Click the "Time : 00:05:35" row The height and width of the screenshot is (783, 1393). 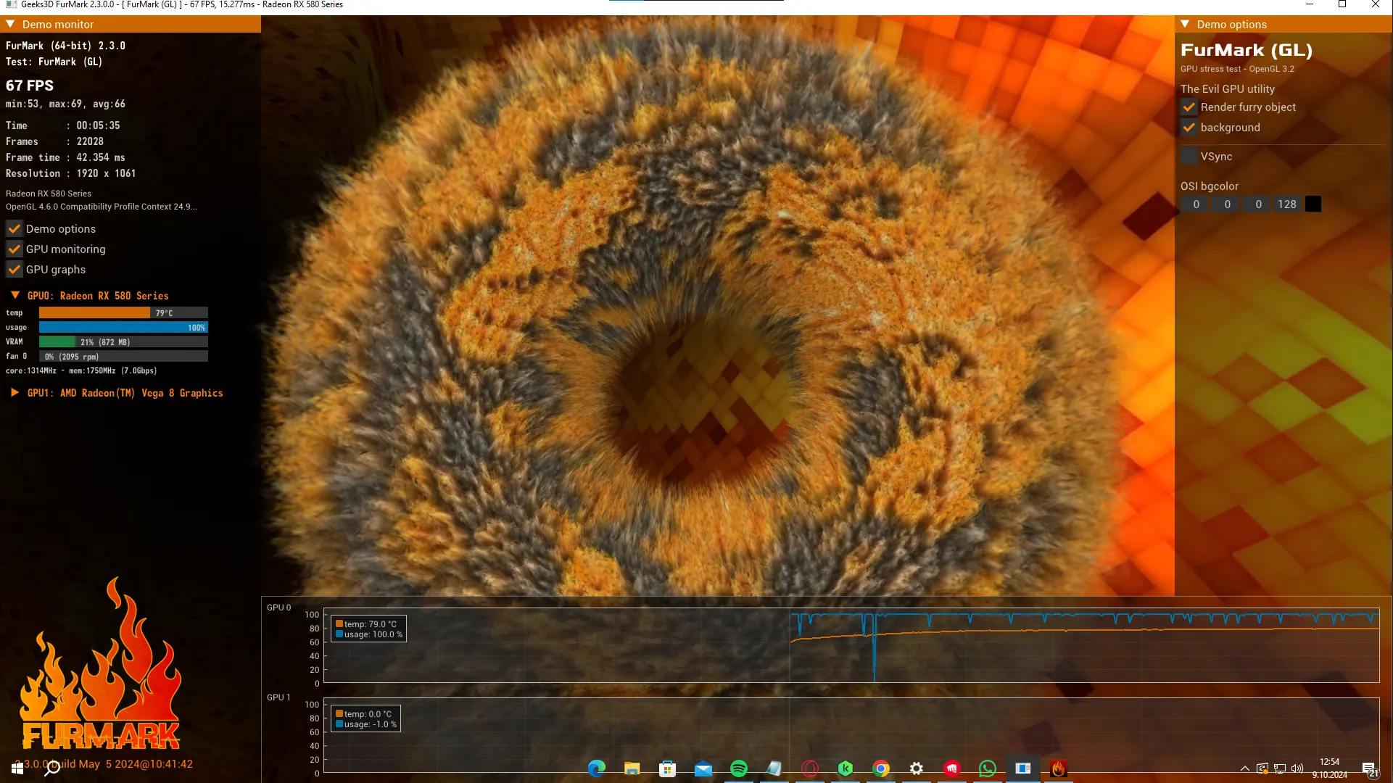tap(63, 126)
